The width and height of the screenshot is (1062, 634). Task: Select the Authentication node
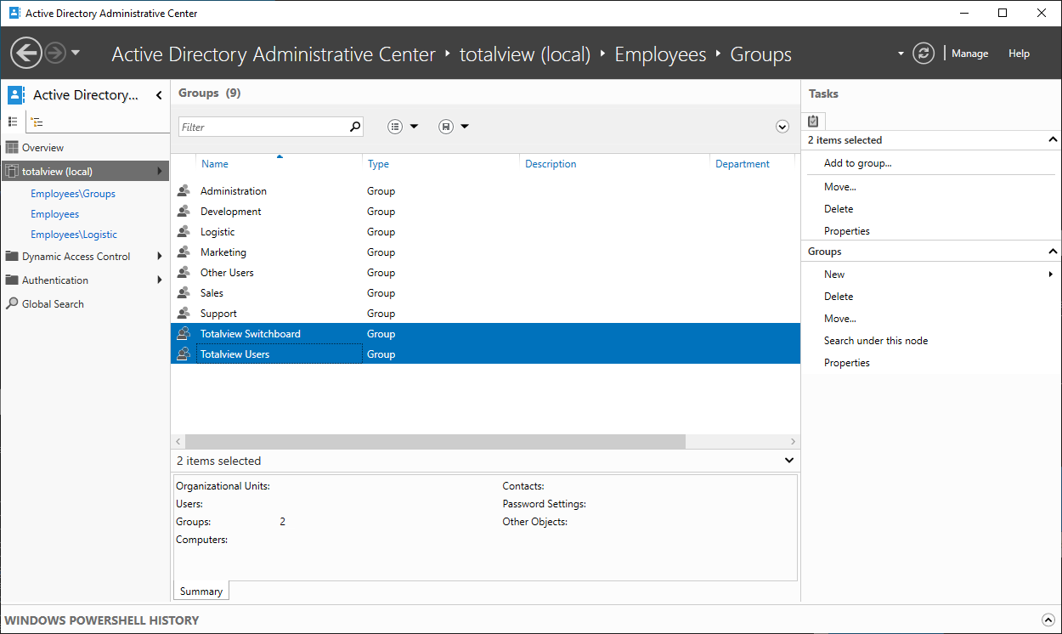[55, 280]
